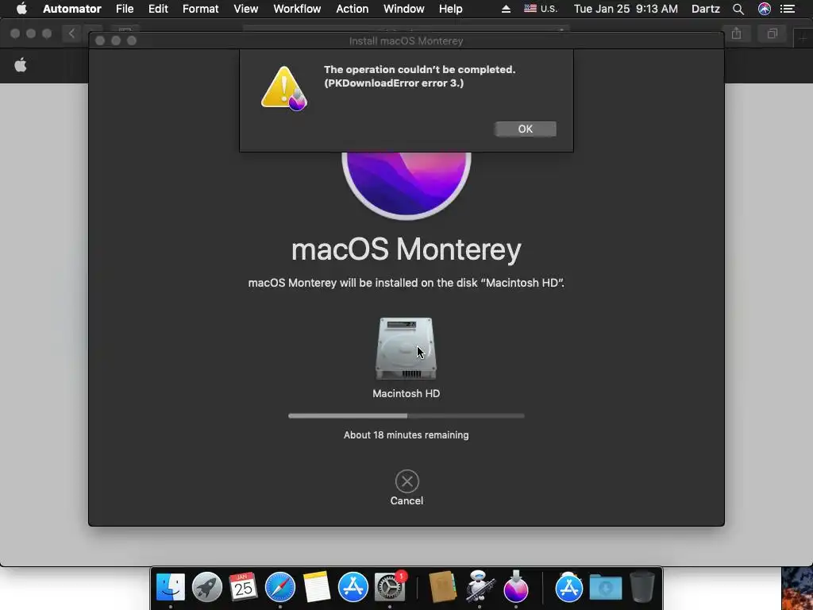Show tab overview in background window
Viewport: 813px width, 610px height.
773,33
